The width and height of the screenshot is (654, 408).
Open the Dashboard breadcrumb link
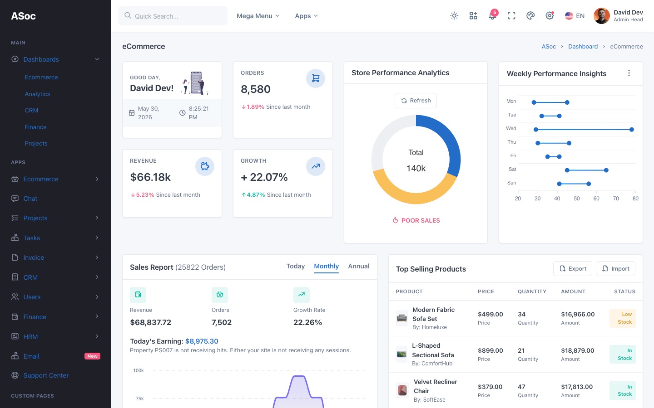(583, 47)
